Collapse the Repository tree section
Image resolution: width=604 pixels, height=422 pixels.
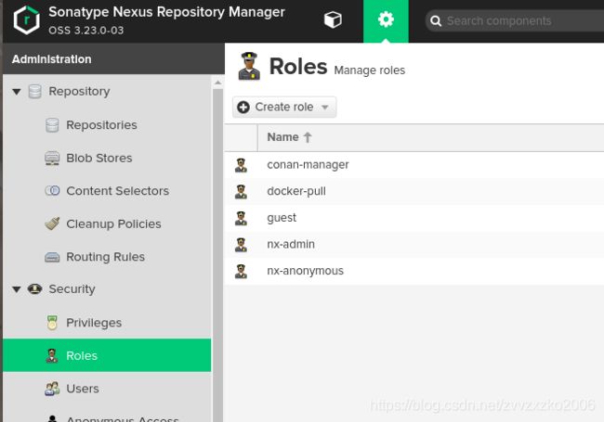click(x=16, y=92)
